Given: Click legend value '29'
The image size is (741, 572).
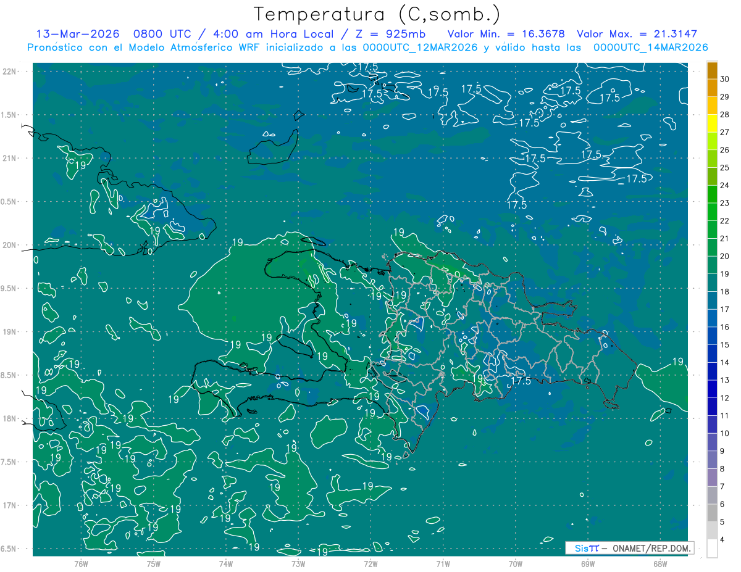Looking at the screenshot, I should (724, 97).
